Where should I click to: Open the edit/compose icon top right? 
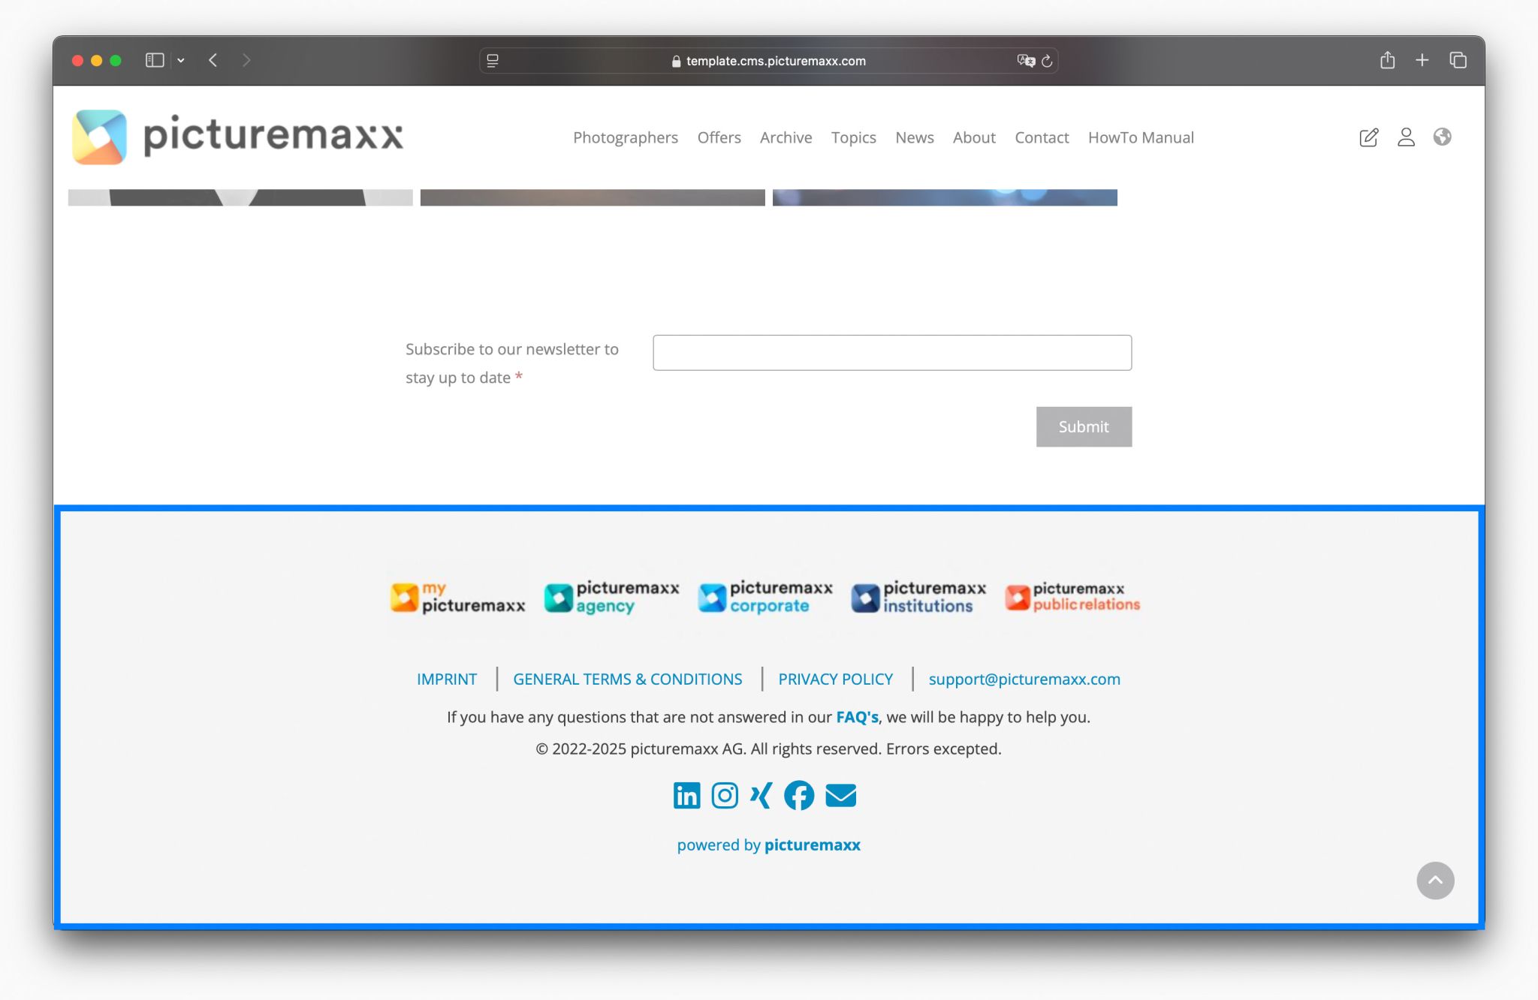click(1368, 137)
